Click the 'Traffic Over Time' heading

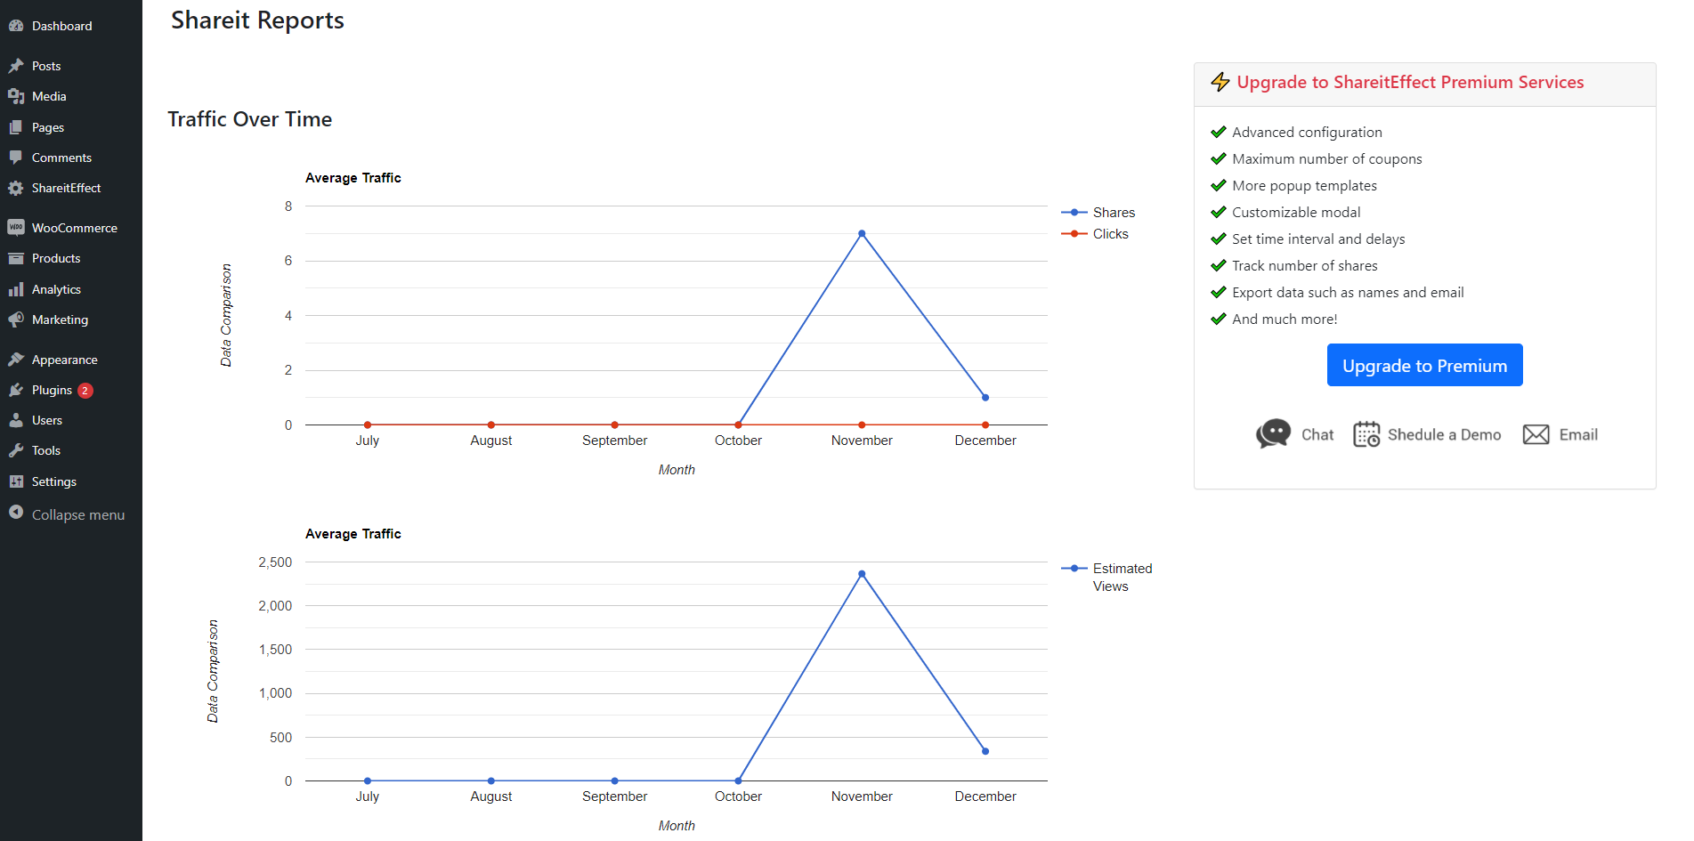pyautogui.click(x=249, y=119)
